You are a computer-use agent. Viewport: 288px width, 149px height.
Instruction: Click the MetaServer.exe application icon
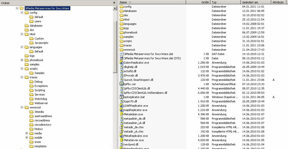point(121,140)
